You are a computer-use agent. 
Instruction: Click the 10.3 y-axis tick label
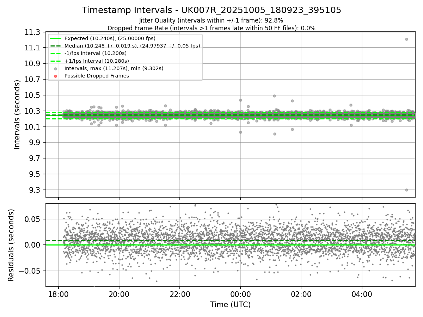pyautogui.click(x=33, y=111)
